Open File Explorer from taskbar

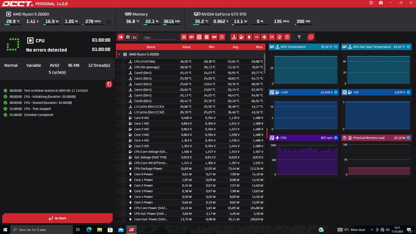(100, 230)
